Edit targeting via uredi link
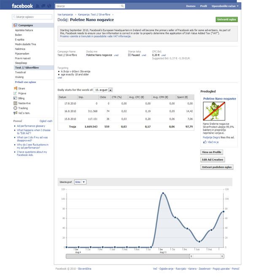 click(x=59, y=78)
